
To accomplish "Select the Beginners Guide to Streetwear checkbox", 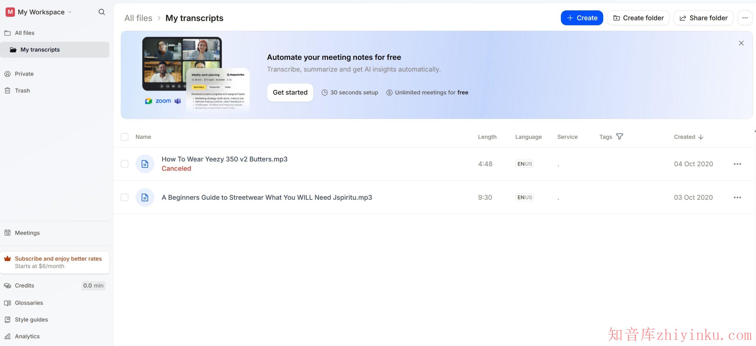I will click(125, 197).
